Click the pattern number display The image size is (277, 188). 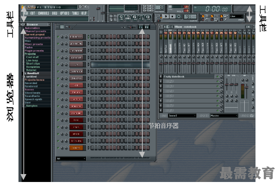160,8
